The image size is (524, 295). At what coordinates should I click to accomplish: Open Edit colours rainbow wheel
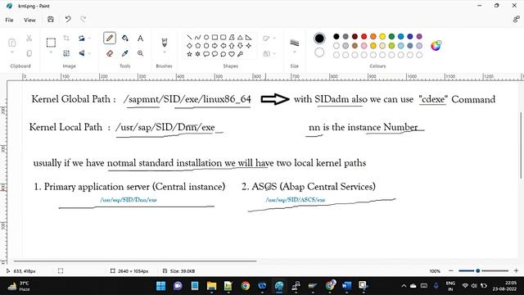pos(436,46)
